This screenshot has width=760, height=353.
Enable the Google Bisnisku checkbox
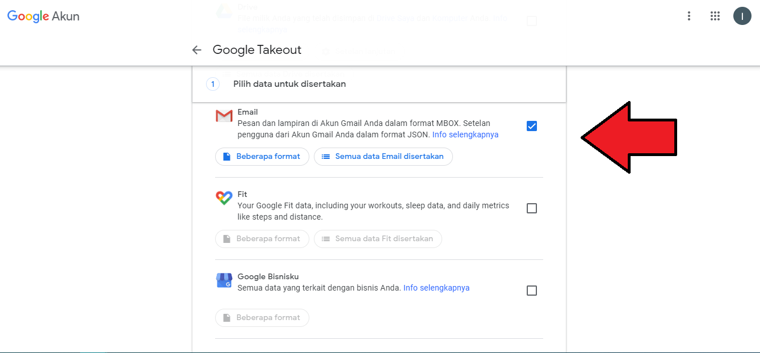[x=531, y=291]
